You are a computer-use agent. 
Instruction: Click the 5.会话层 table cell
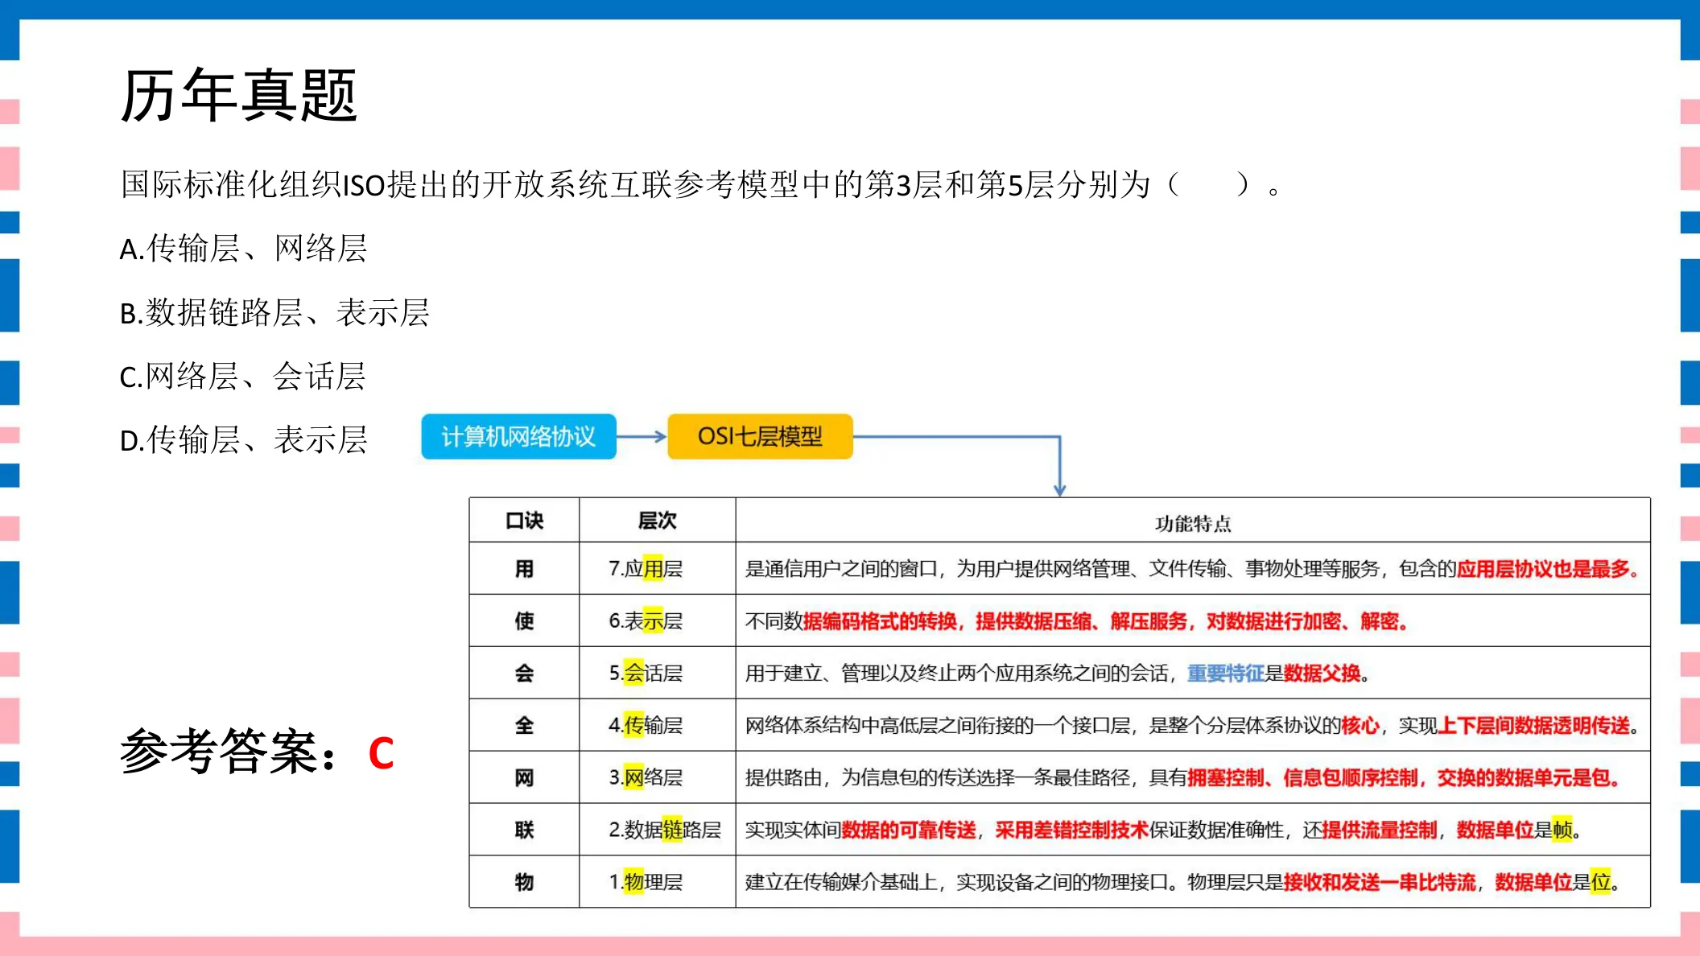[657, 673]
